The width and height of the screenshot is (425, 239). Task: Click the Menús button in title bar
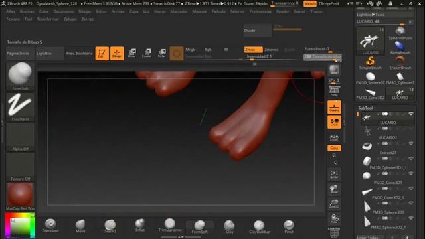[x=310, y=3]
